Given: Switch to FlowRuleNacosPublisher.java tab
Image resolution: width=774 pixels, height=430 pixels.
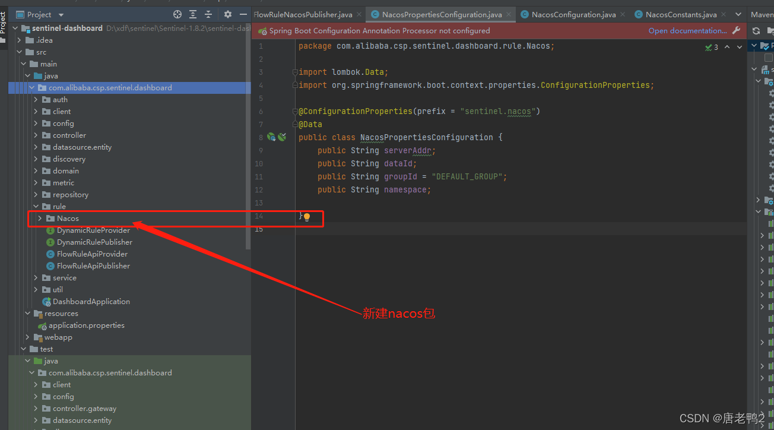Looking at the screenshot, I should [303, 14].
